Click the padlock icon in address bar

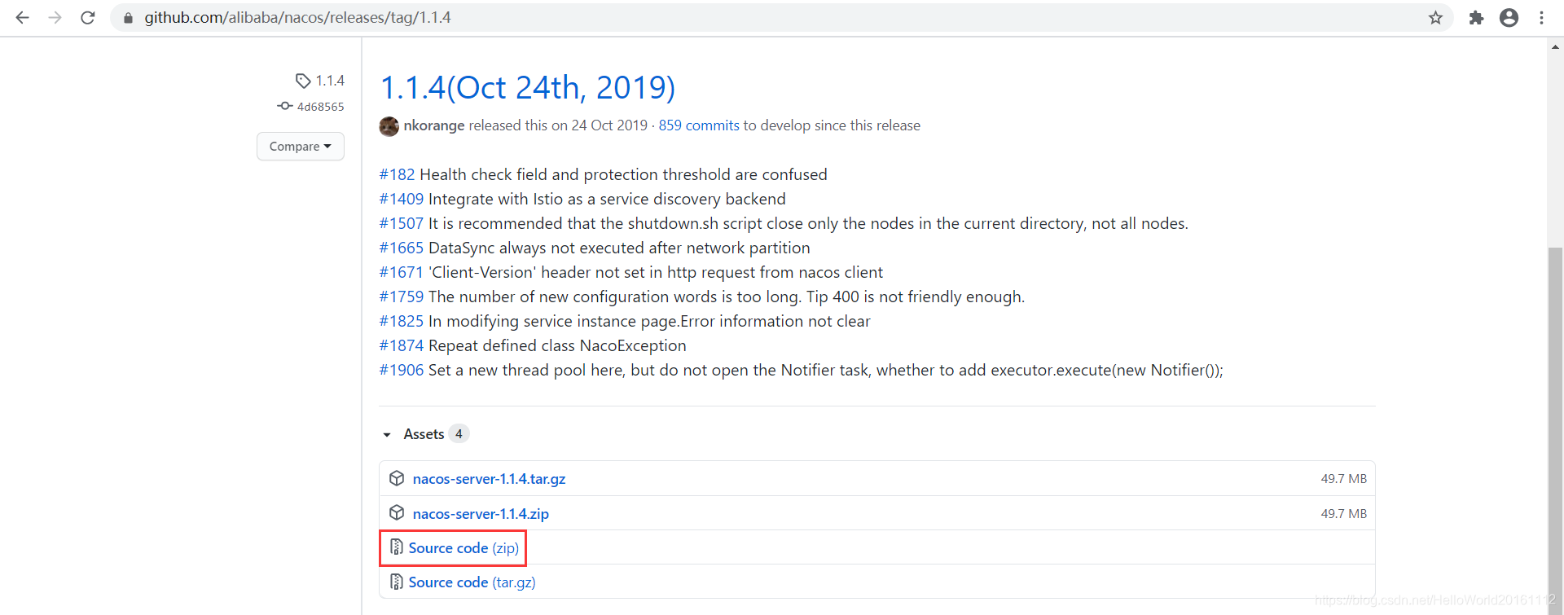coord(128,18)
